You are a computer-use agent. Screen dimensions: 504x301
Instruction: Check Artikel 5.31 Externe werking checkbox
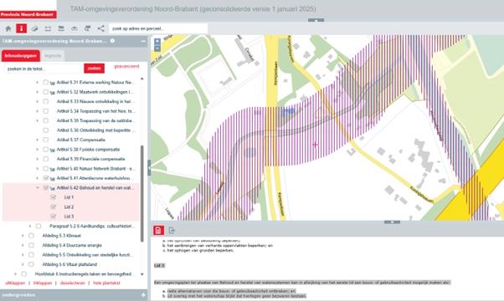46,83
